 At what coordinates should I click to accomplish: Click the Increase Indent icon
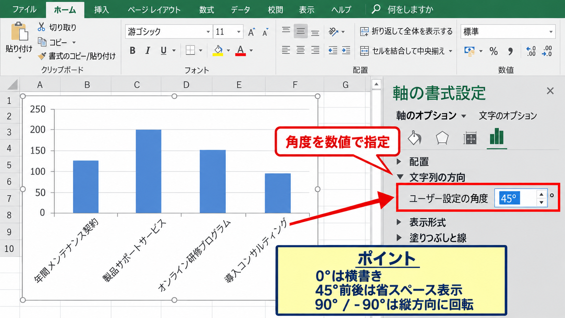point(346,50)
